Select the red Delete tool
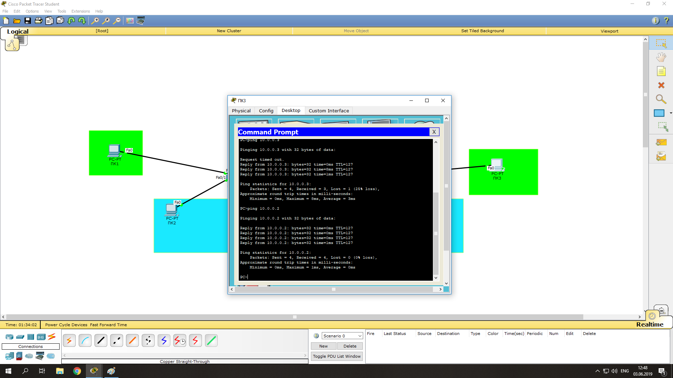The image size is (673, 378). coord(661,85)
